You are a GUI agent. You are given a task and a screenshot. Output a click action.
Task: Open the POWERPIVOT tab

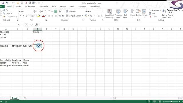(x=96, y=7)
